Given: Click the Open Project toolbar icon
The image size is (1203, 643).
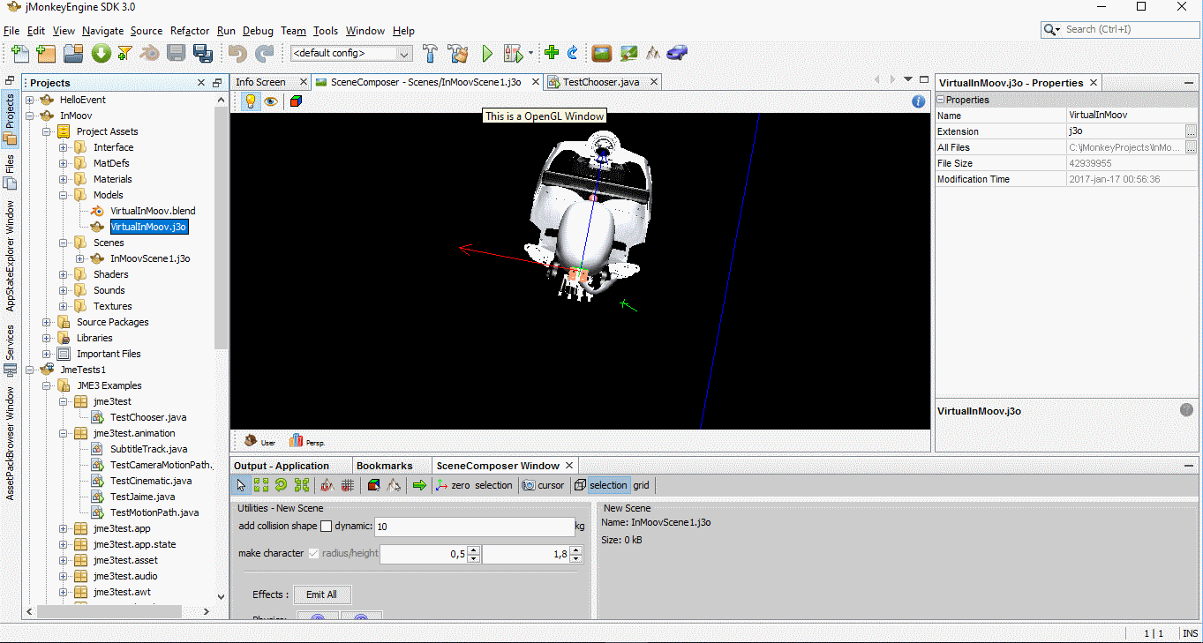Looking at the screenshot, I should pos(73,53).
